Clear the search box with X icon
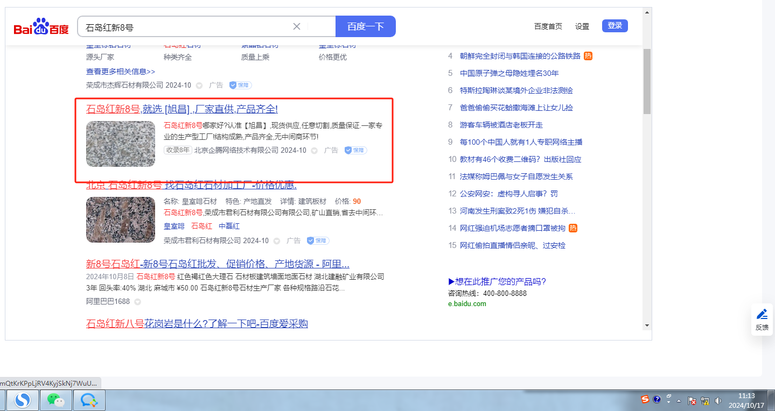Image resolution: width=775 pixels, height=411 pixels. 297,26
